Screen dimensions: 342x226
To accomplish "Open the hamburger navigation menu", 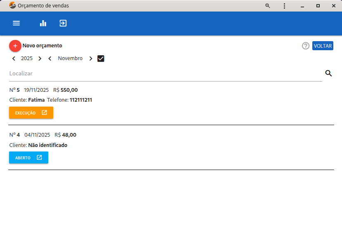I will (17, 23).
